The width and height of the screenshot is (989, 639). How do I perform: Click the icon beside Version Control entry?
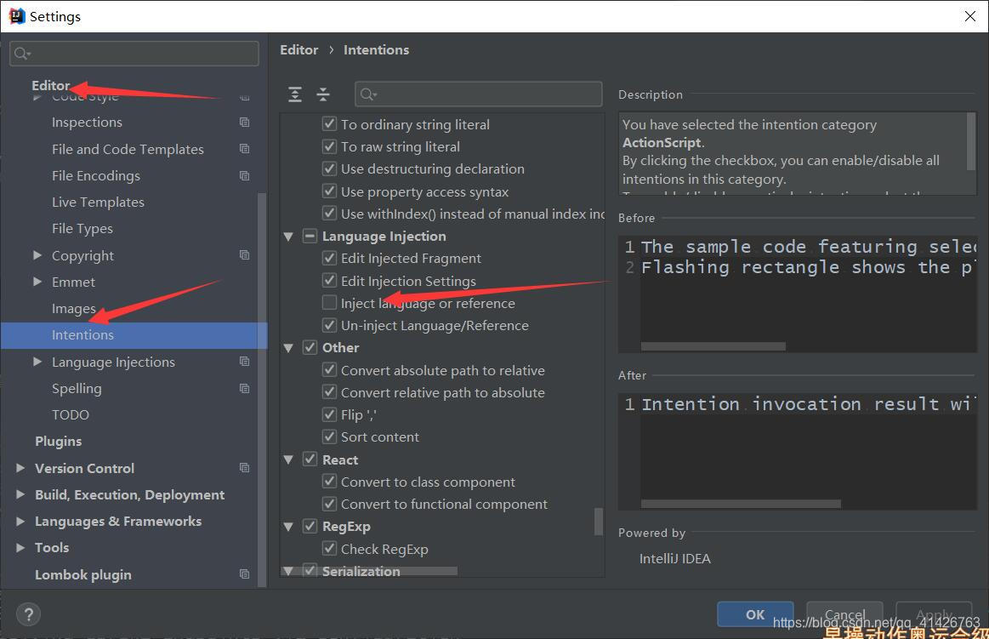click(x=244, y=467)
